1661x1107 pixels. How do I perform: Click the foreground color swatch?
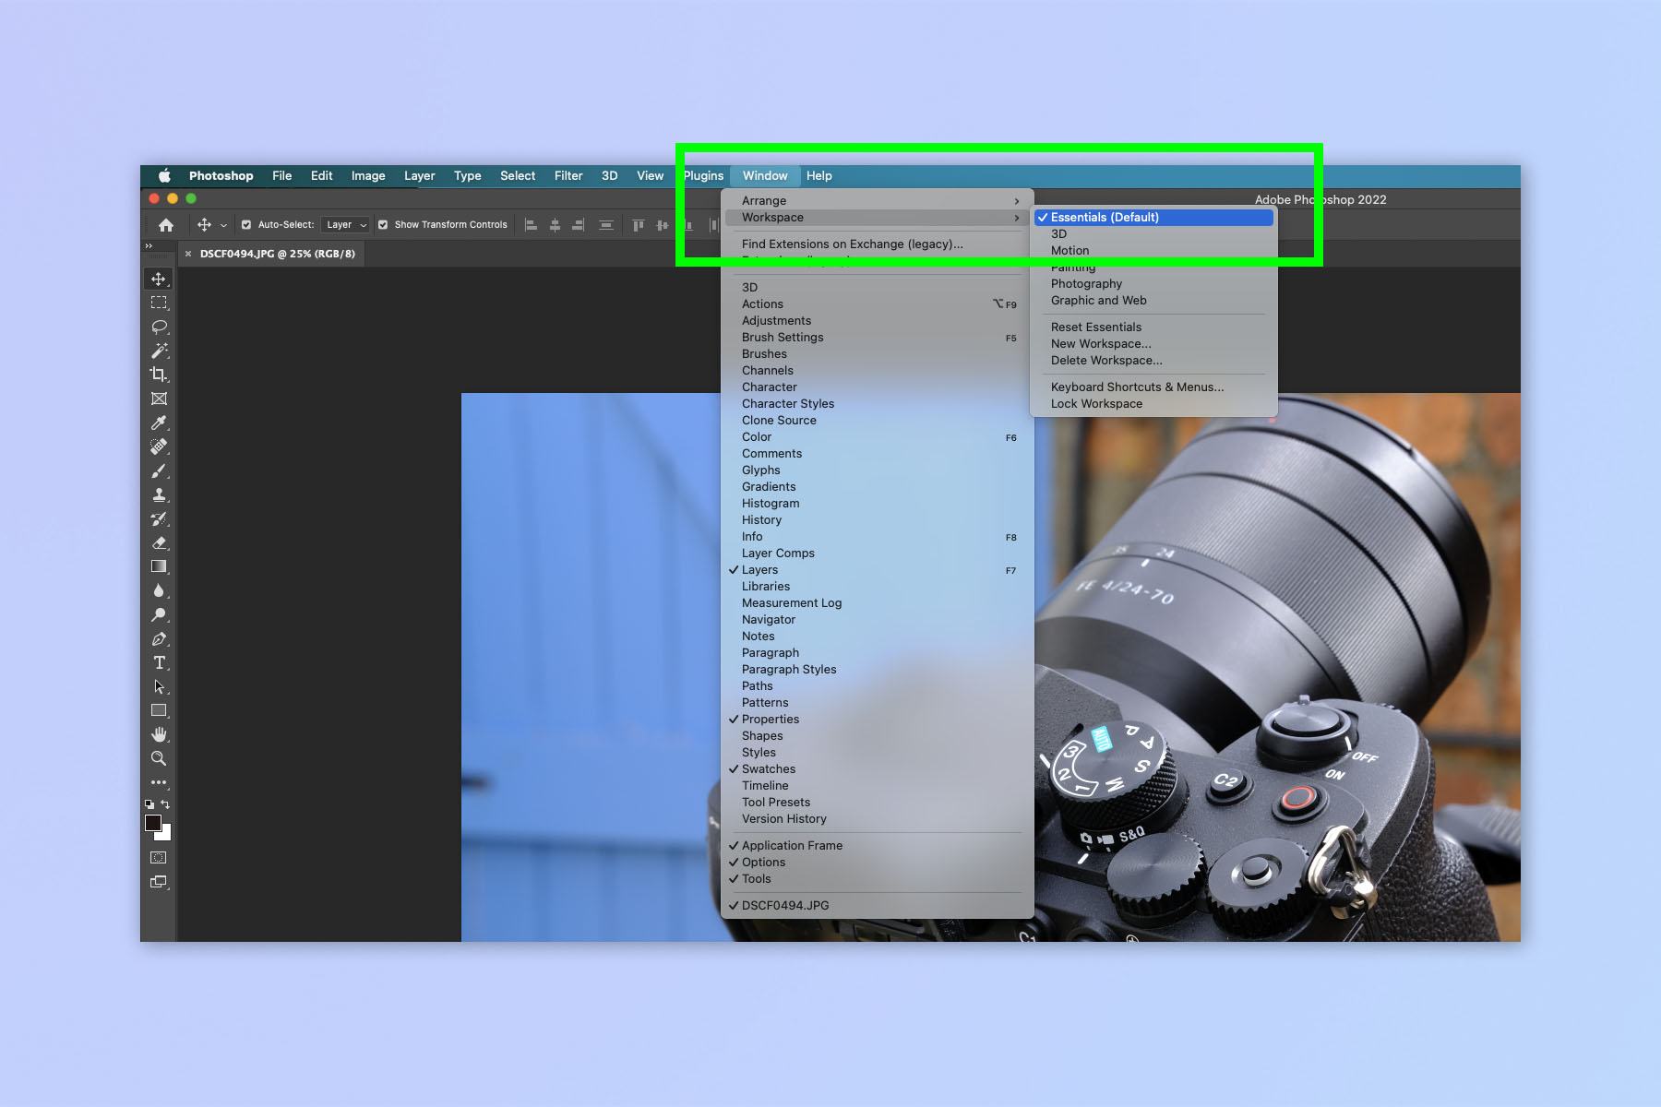153,823
